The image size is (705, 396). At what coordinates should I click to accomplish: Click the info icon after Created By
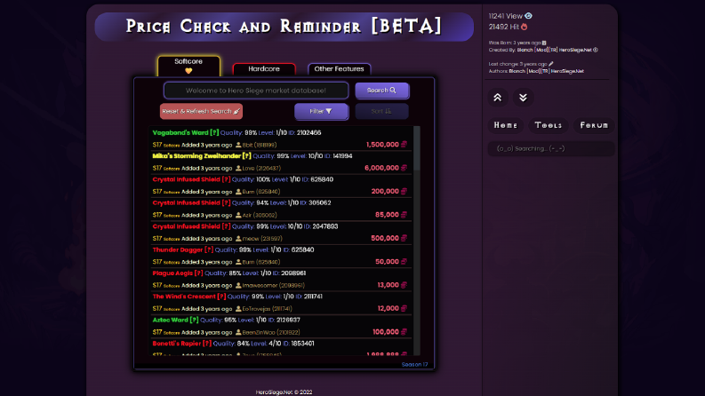pos(596,50)
